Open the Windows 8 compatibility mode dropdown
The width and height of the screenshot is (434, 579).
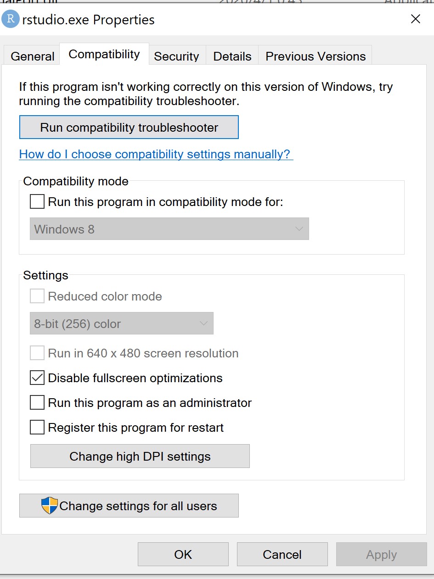point(169,228)
